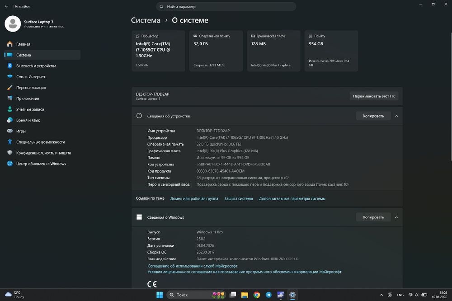
Task: Open the Главная menu item
Action: (x=42, y=44)
